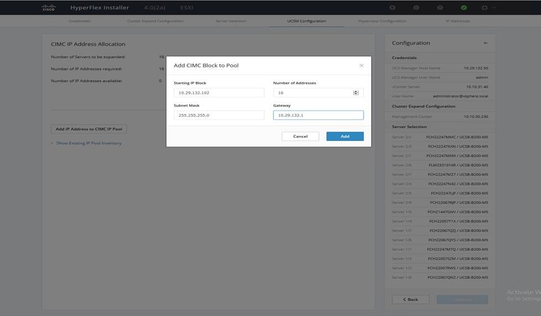Click Number of Servers to be expanded label

coord(88,57)
